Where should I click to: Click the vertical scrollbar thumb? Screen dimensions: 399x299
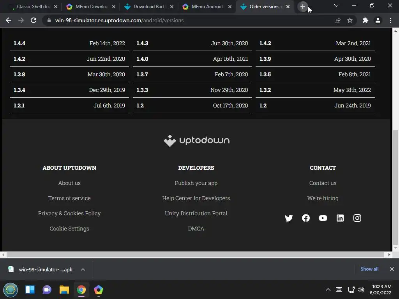coord(395,187)
